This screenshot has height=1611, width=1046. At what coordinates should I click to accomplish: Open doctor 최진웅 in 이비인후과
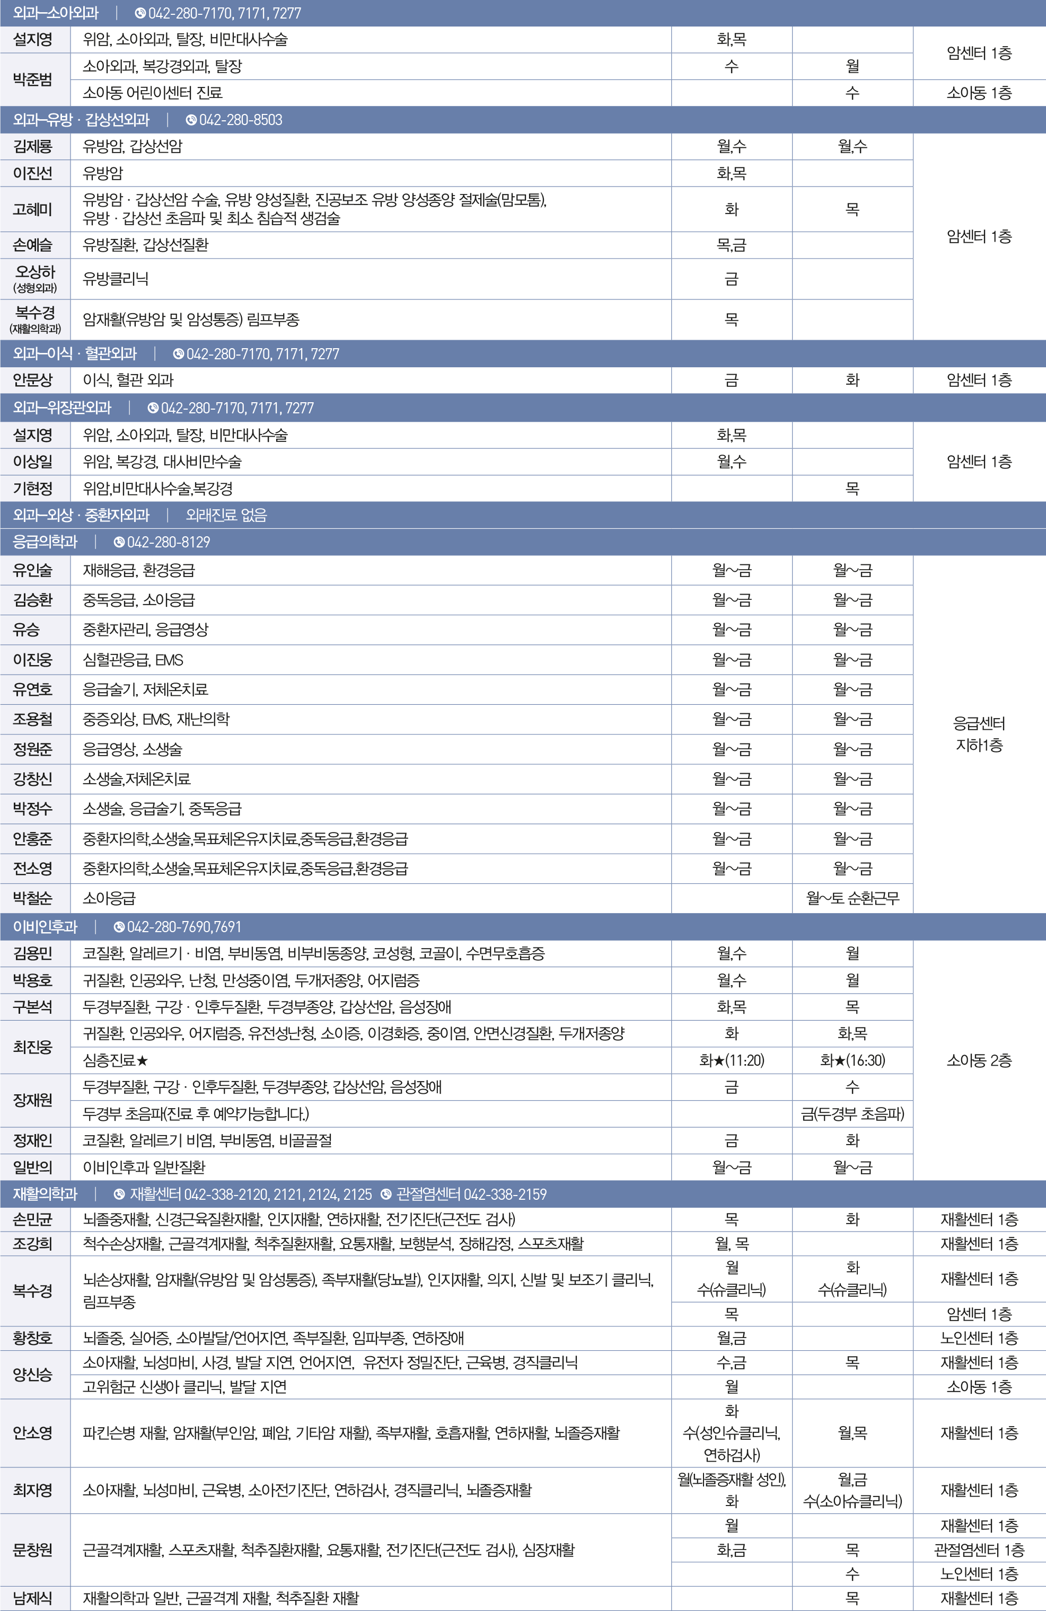[x=32, y=1047]
